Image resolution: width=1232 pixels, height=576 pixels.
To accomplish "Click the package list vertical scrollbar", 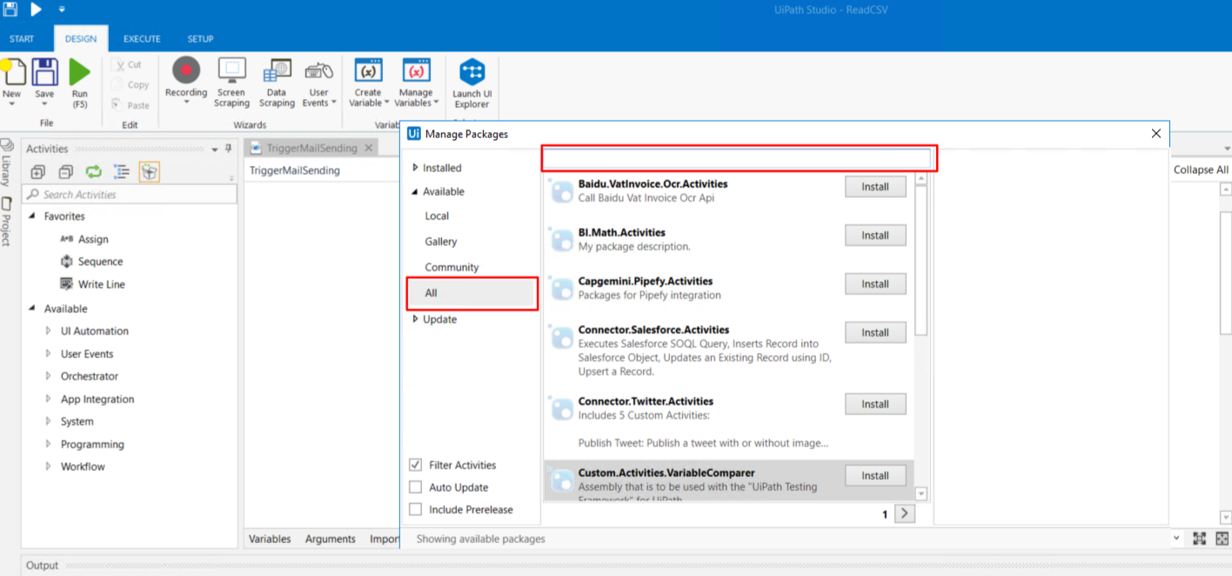I will 921,261.
